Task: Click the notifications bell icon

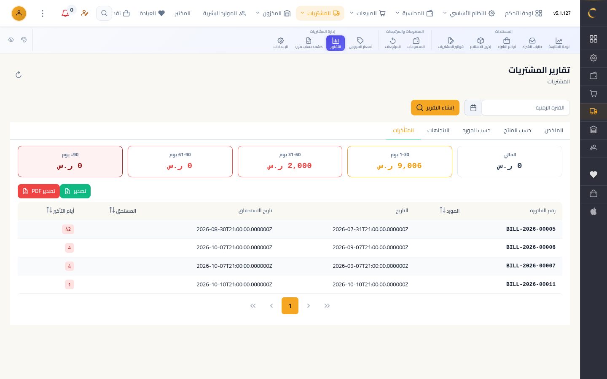Action: [65, 13]
